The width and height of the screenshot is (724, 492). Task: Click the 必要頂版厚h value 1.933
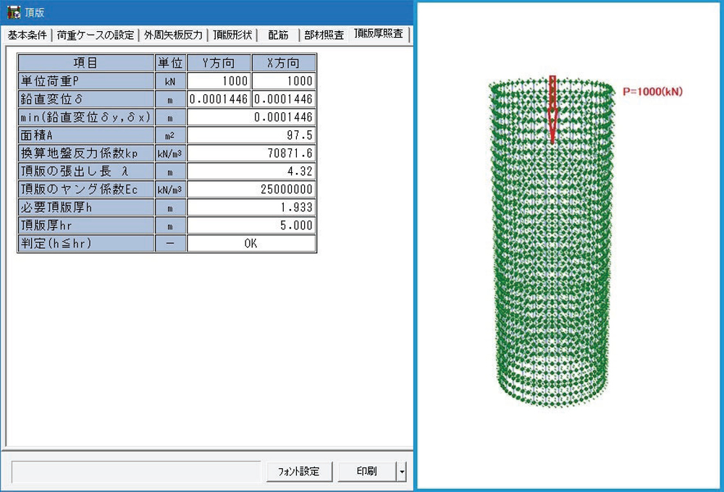252,207
